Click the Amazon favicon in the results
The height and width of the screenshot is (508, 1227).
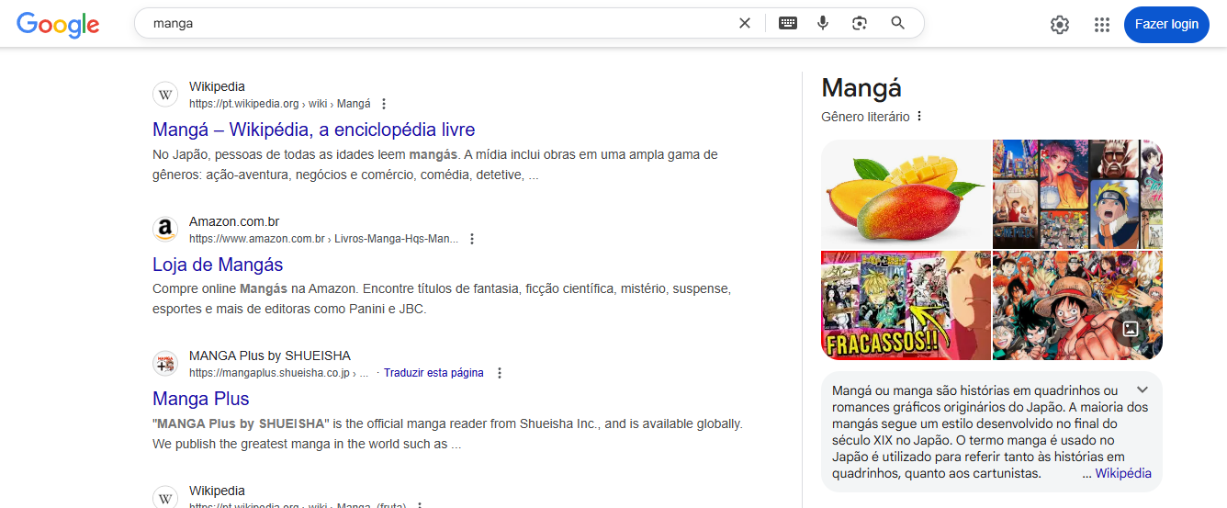(165, 230)
